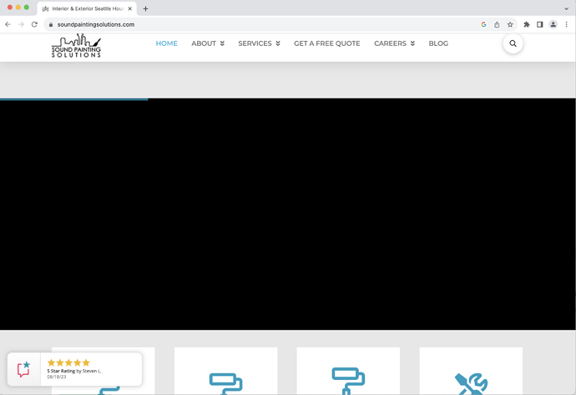
Task: Bookmark this page with the star icon
Action: point(510,24)
